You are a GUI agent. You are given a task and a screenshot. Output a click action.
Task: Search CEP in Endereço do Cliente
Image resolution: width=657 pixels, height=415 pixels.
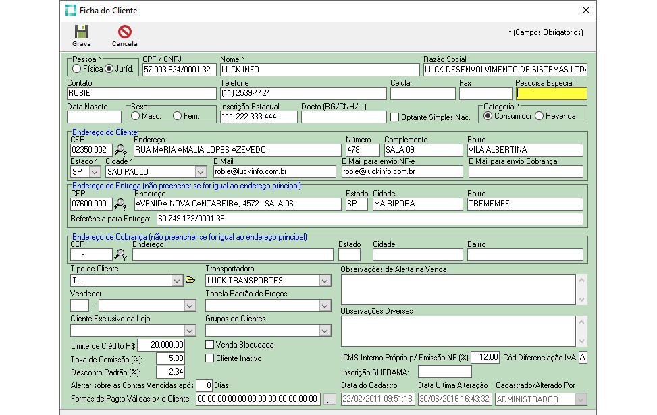tap(121, 150)
